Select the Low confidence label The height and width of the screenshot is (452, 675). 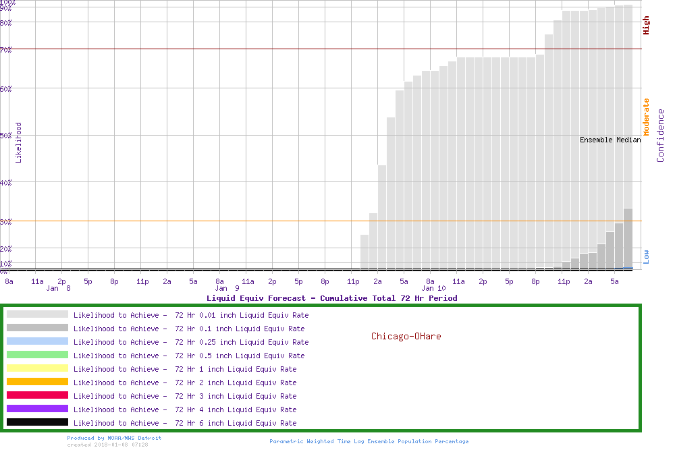point(646,256)
